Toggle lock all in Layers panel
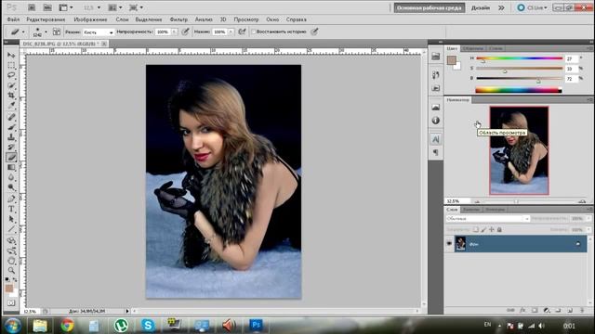Viewport: 595px width, 334px height. (x=499, y=229)
